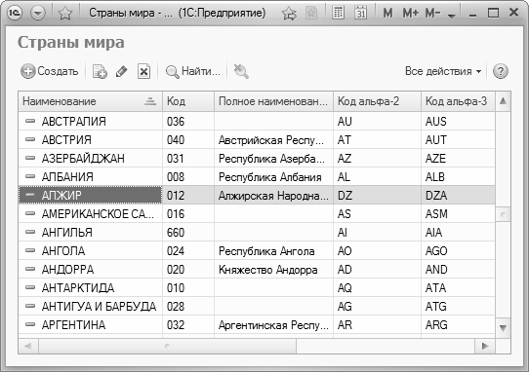Image resolution: width=529 pixels, height=372 pixels.
Task: Select the highlighted АЛЖИР row
Action: tap(257, 196)
